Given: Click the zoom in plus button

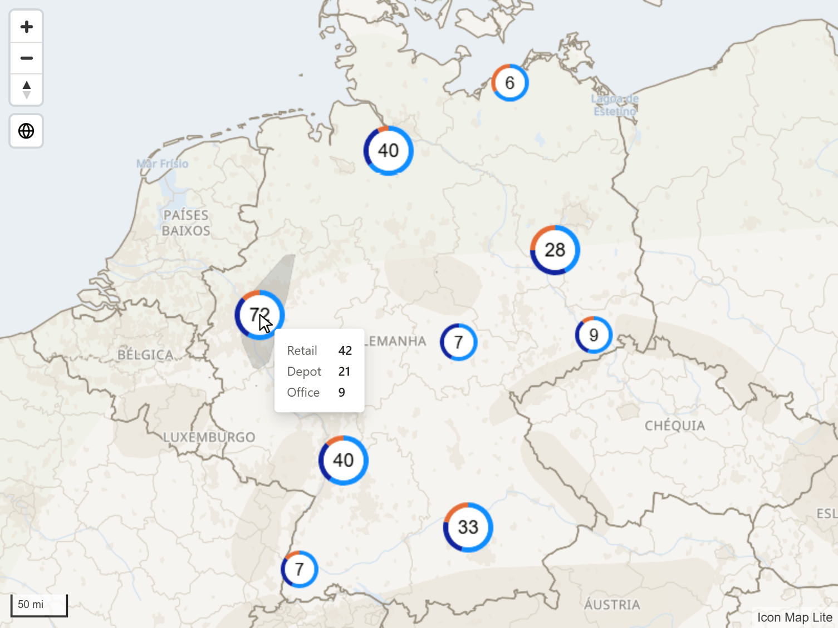Looking at the screenshot, I should pos(26,27).
